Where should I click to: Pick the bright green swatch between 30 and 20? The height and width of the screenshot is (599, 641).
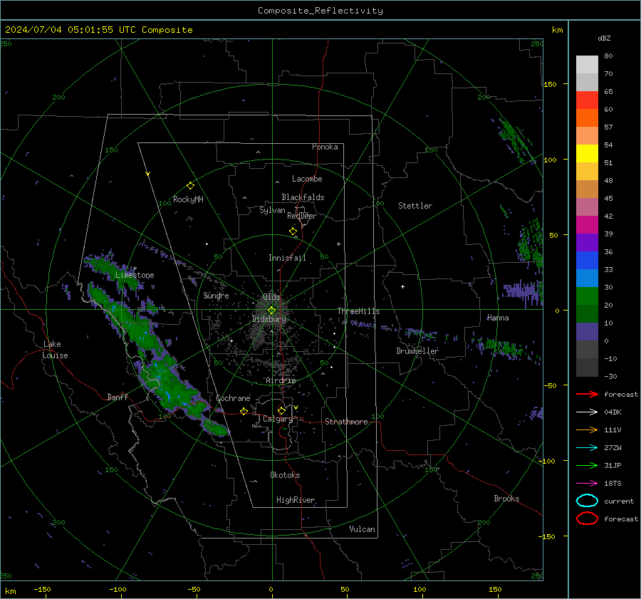pos(587,296)
